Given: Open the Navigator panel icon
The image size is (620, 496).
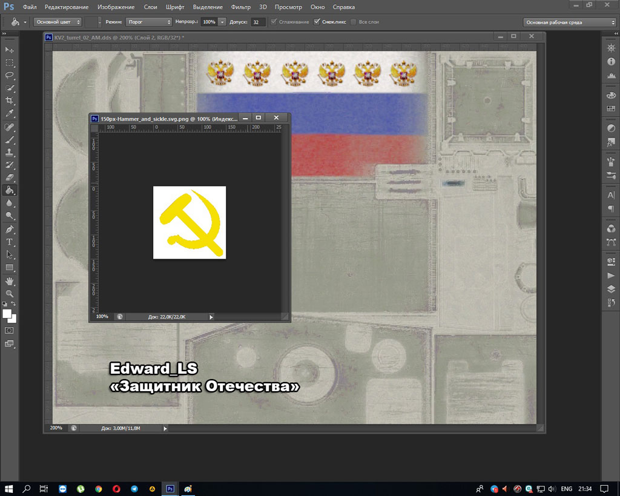Looking at the screenshot, I should (x=611, y=48).
